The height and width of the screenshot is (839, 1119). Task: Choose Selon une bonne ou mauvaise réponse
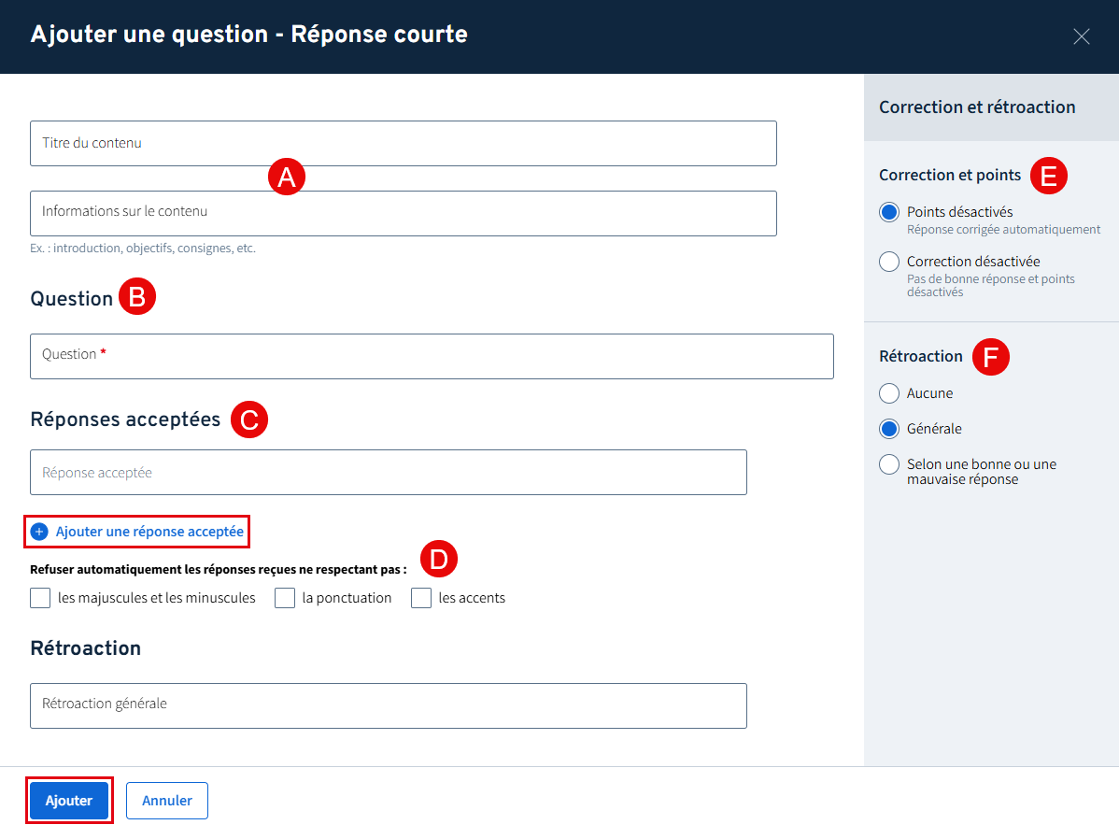[x=889, y=464]
